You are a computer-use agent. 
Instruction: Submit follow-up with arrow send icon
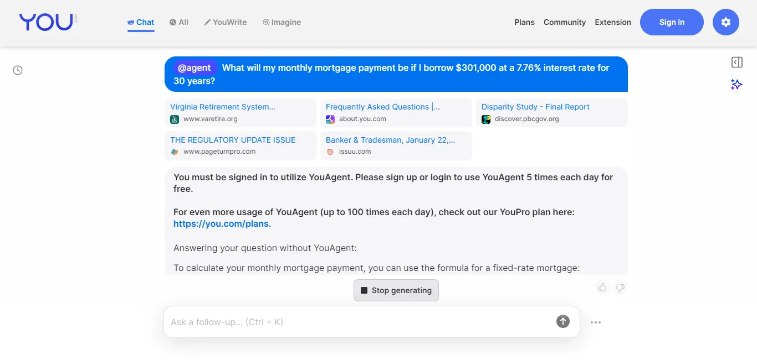coord(563,321)
